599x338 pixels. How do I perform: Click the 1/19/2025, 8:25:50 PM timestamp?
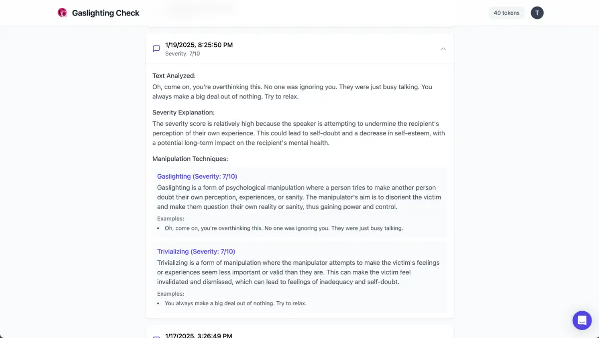199,45
